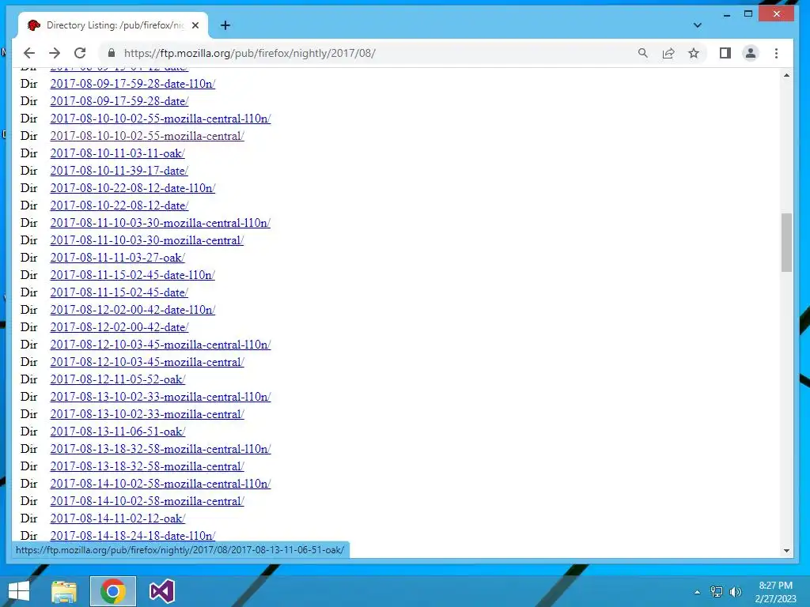810x607 pixels.
Task: Open the taskbar clock showing 8:27 PM
Action: [x=775, y=592]
